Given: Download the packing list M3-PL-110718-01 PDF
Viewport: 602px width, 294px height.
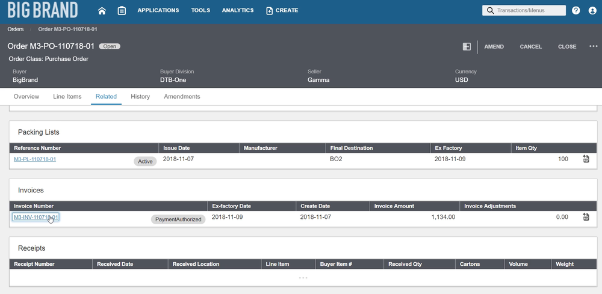Looking at the screenshot, I should (x=586, y=159).
